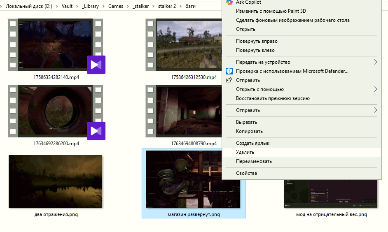Choose Повернуть вправо
The height and width of the screenshot is (232, 388).
coord(302,41)
